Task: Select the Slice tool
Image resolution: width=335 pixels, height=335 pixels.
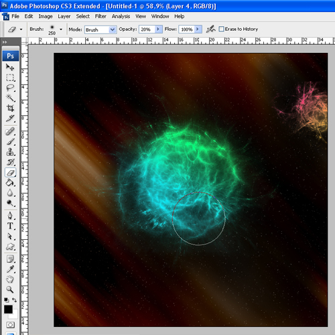Action: tap(10, 119)
